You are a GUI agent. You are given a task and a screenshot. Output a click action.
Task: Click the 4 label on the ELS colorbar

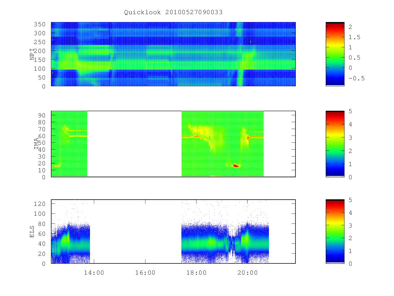(x=351, y=212)
